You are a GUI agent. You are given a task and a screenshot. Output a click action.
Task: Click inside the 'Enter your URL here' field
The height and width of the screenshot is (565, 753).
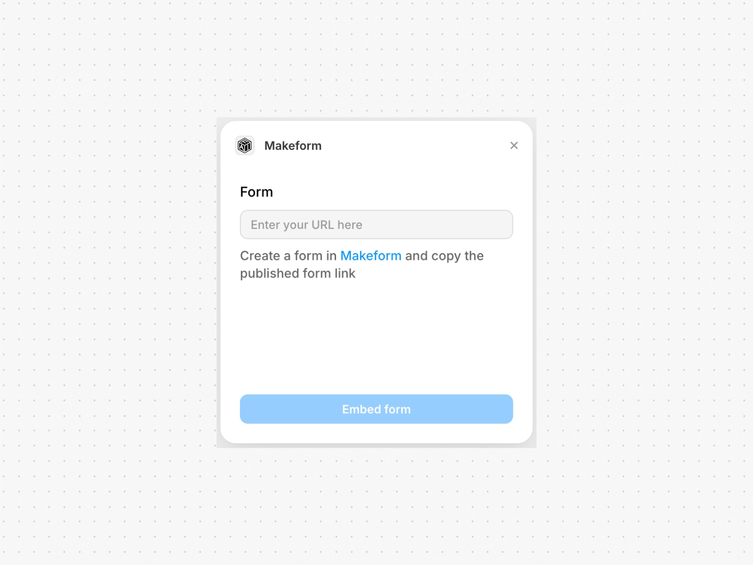pos(376,225)
